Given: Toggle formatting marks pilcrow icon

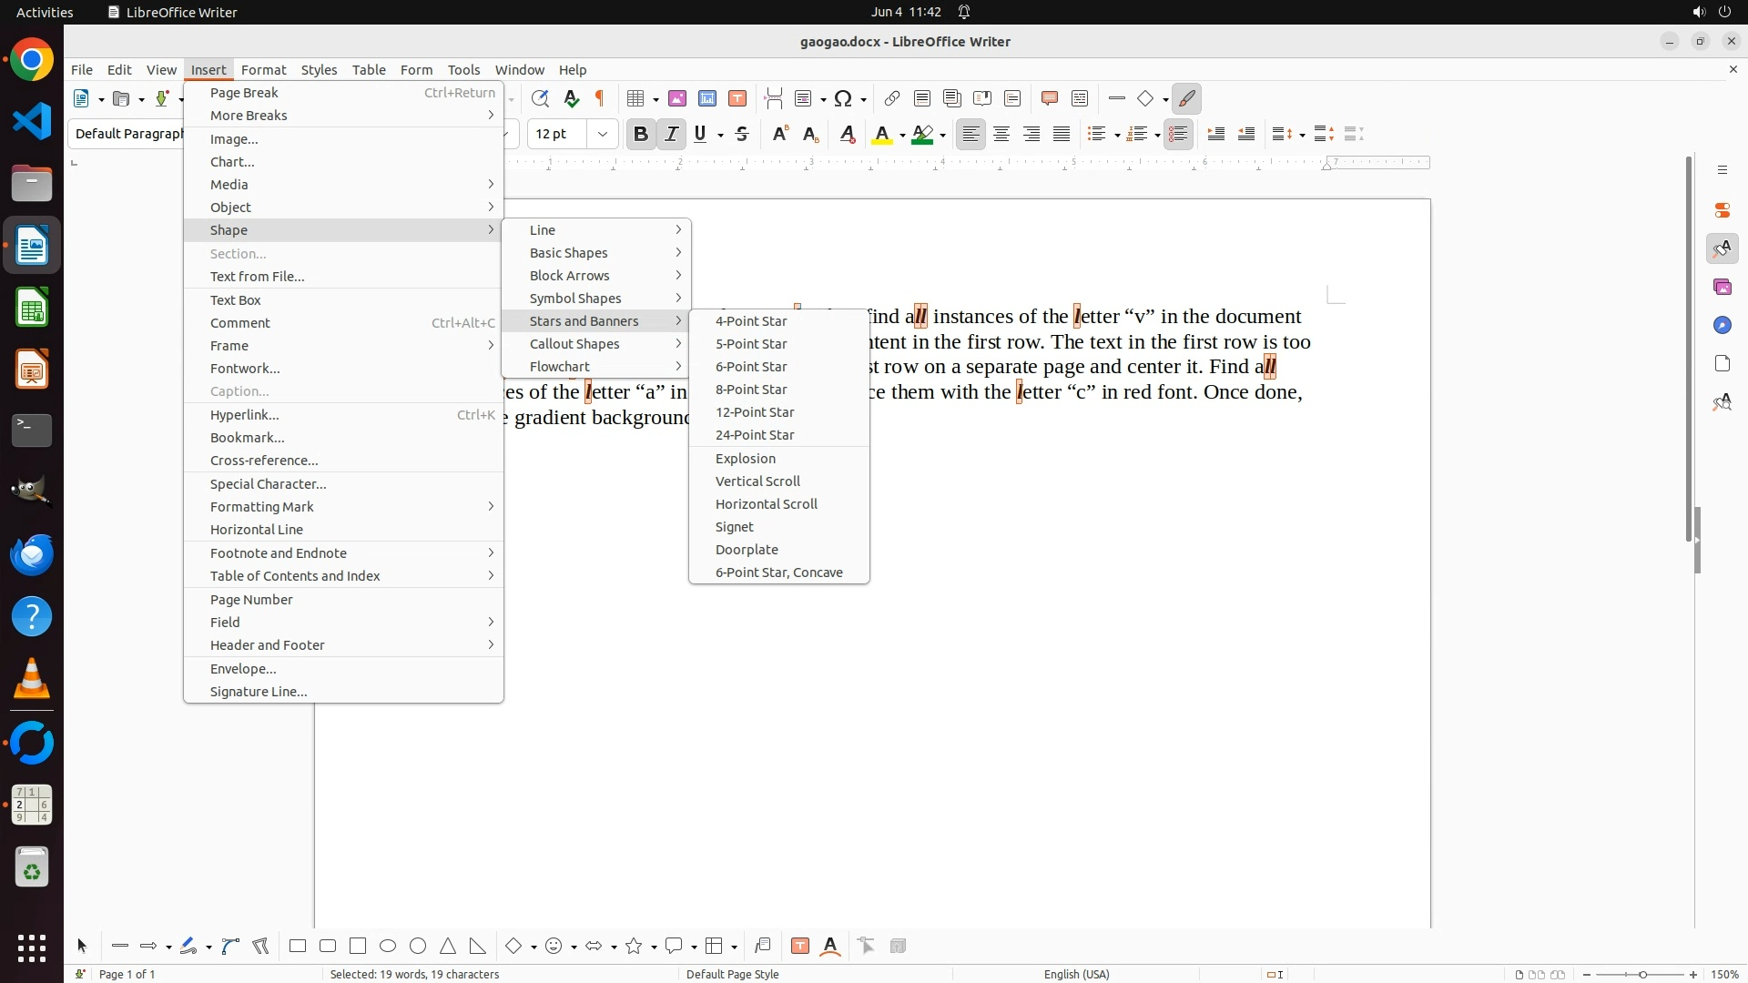Looking at the screenshot, I should point(600,98).
